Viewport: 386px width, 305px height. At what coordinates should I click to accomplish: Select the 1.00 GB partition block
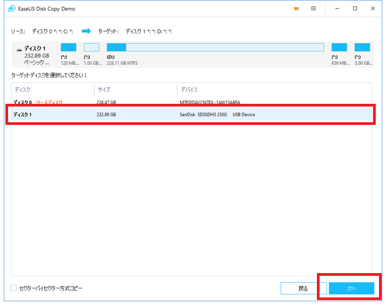[92, 48]
